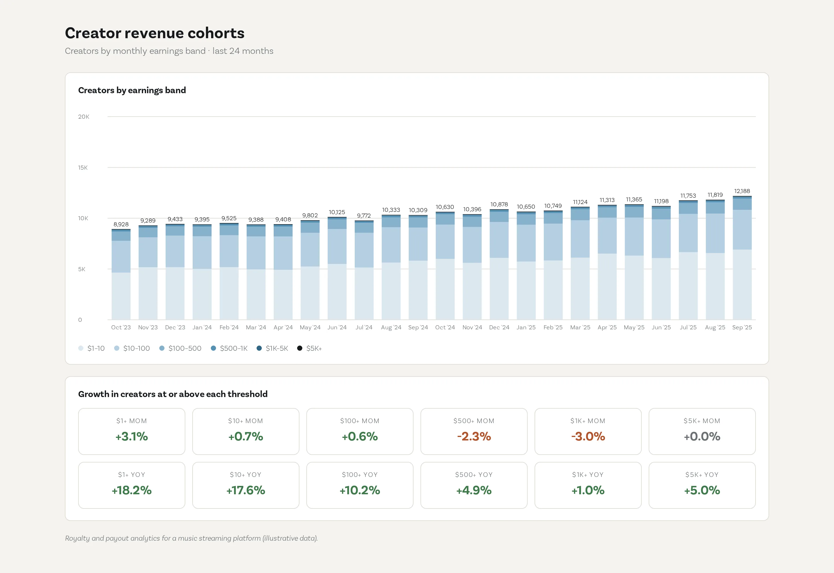
Task: Click the Jun '24 bar
Action: (x=337, y=268)
